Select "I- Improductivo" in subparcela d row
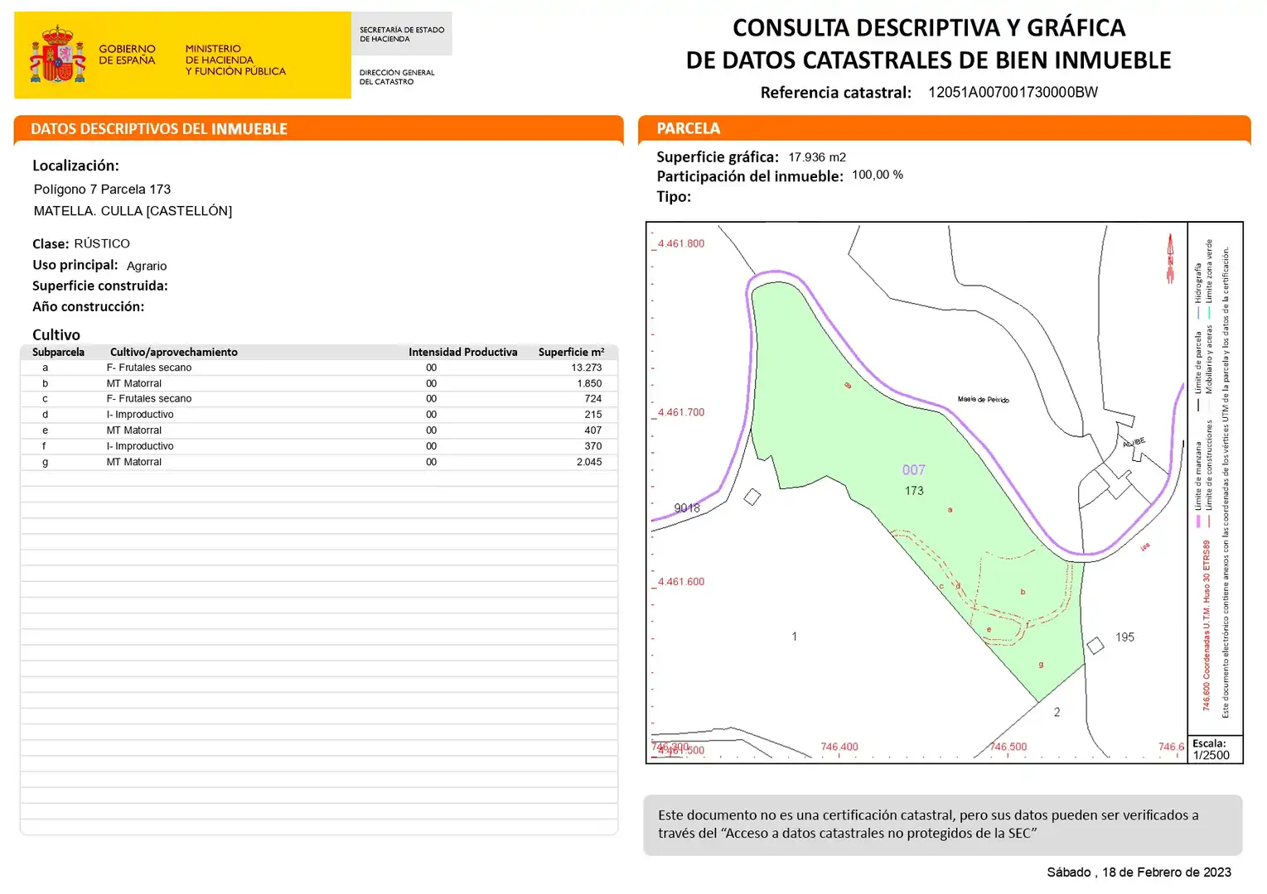 [x=140, y=414]
